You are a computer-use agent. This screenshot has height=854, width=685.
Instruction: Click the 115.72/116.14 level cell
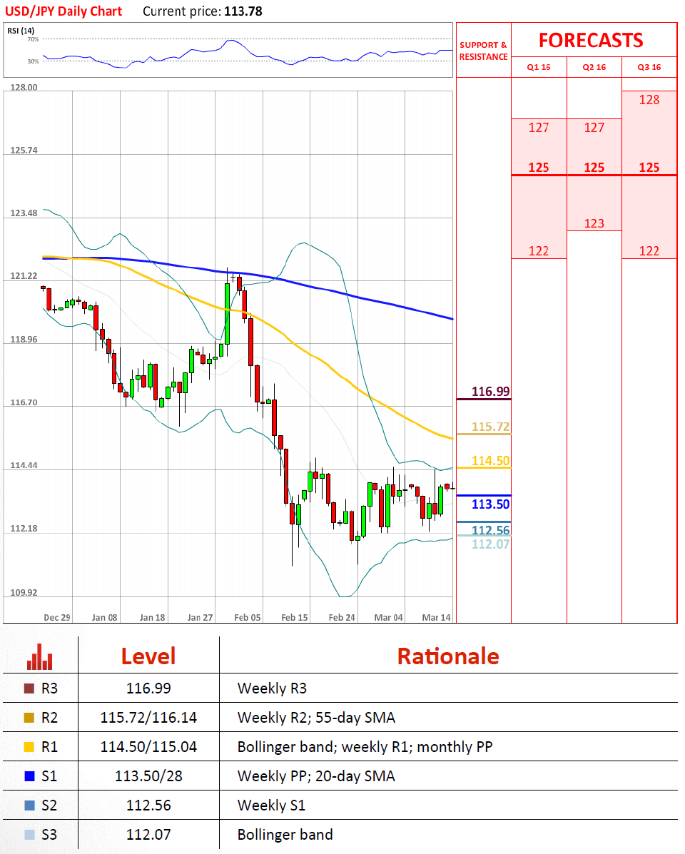[148, 718]
